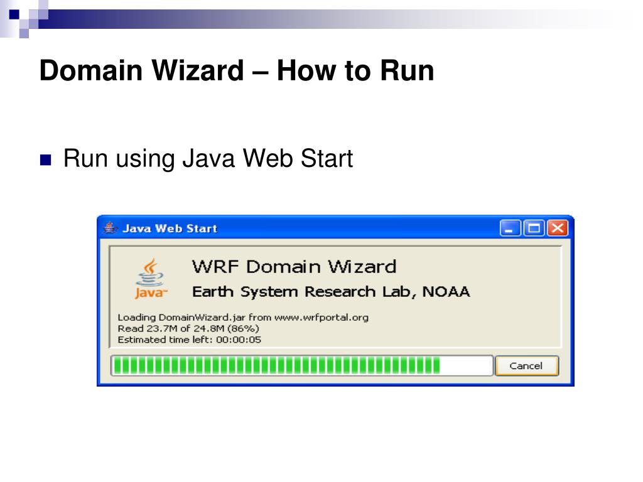Click the Java coffee cup logo

tap(151, 279)
